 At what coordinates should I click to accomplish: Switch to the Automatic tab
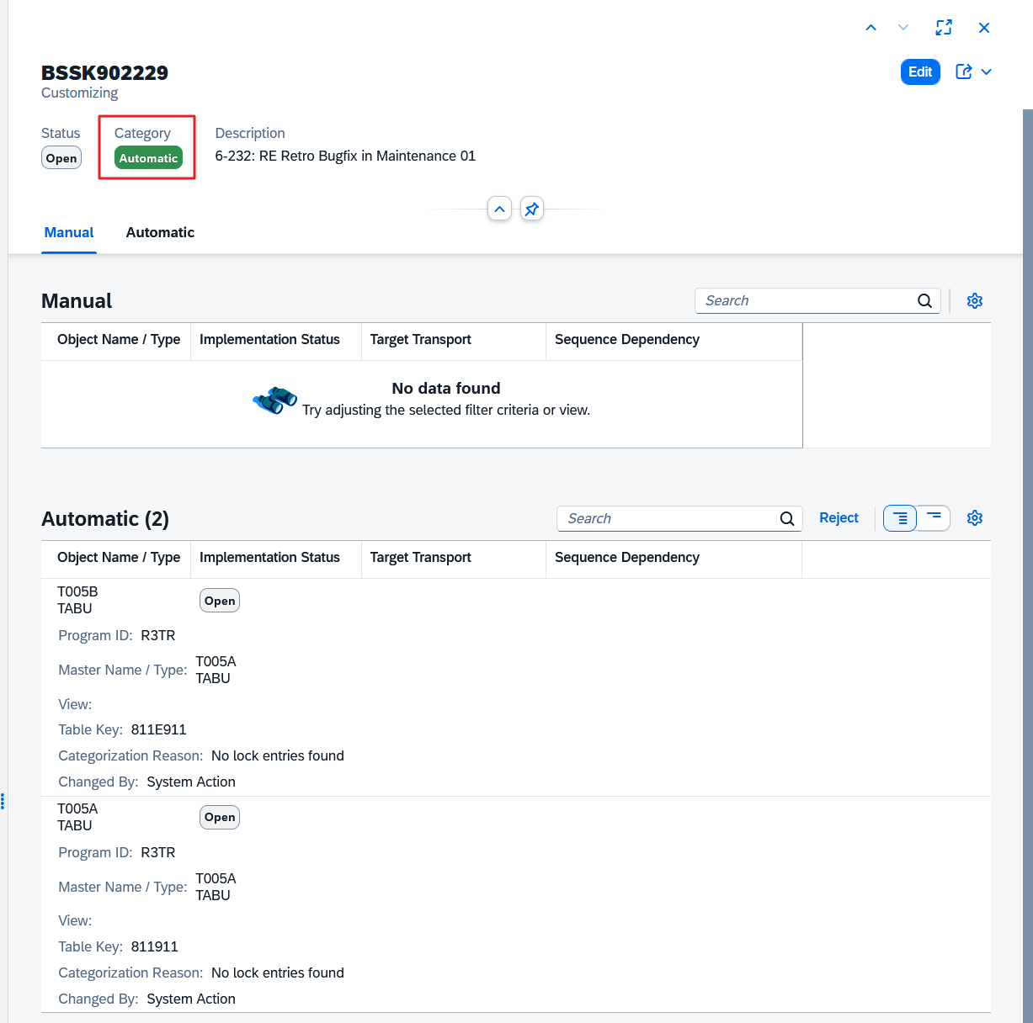(x=160, y=233)
